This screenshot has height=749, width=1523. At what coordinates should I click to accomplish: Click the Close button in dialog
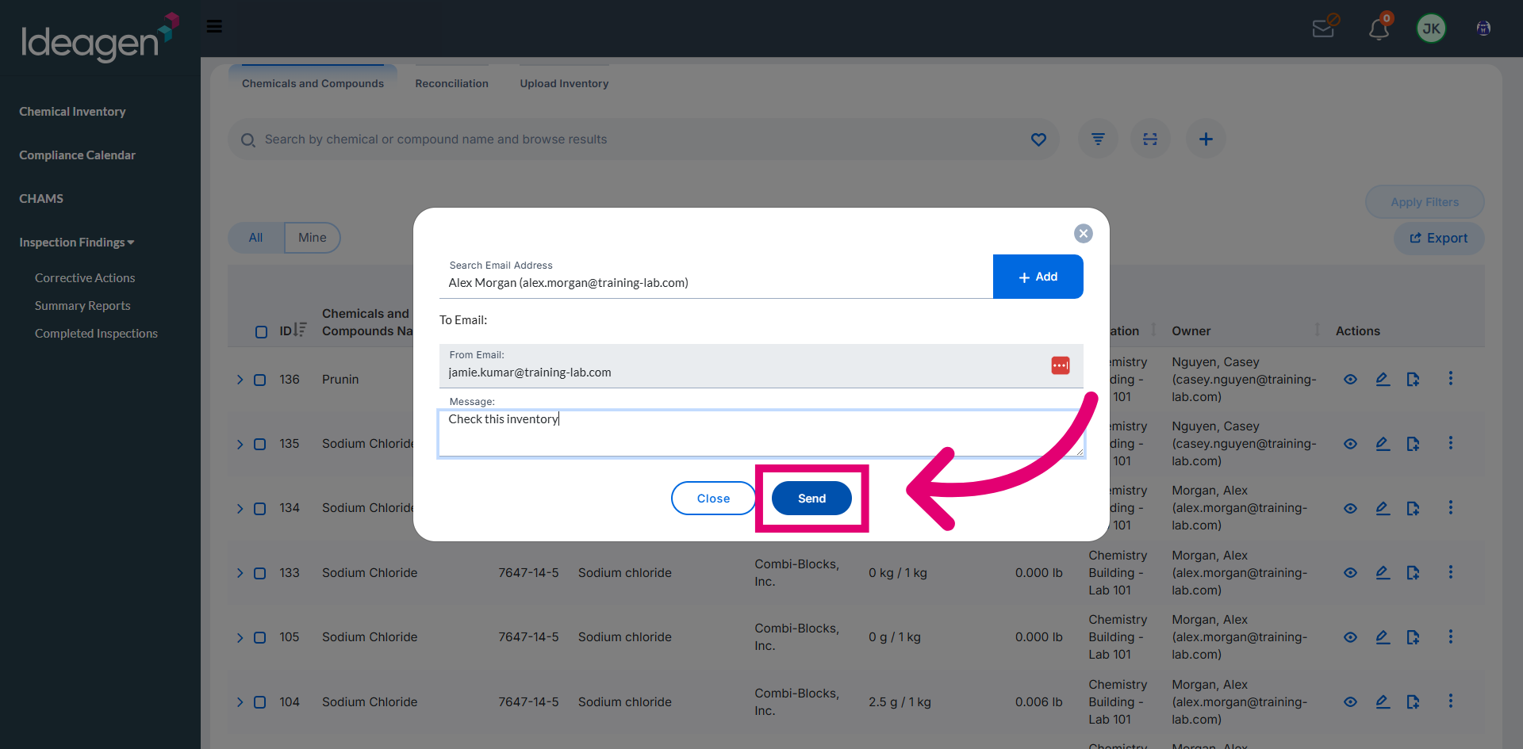coord(713,499)
